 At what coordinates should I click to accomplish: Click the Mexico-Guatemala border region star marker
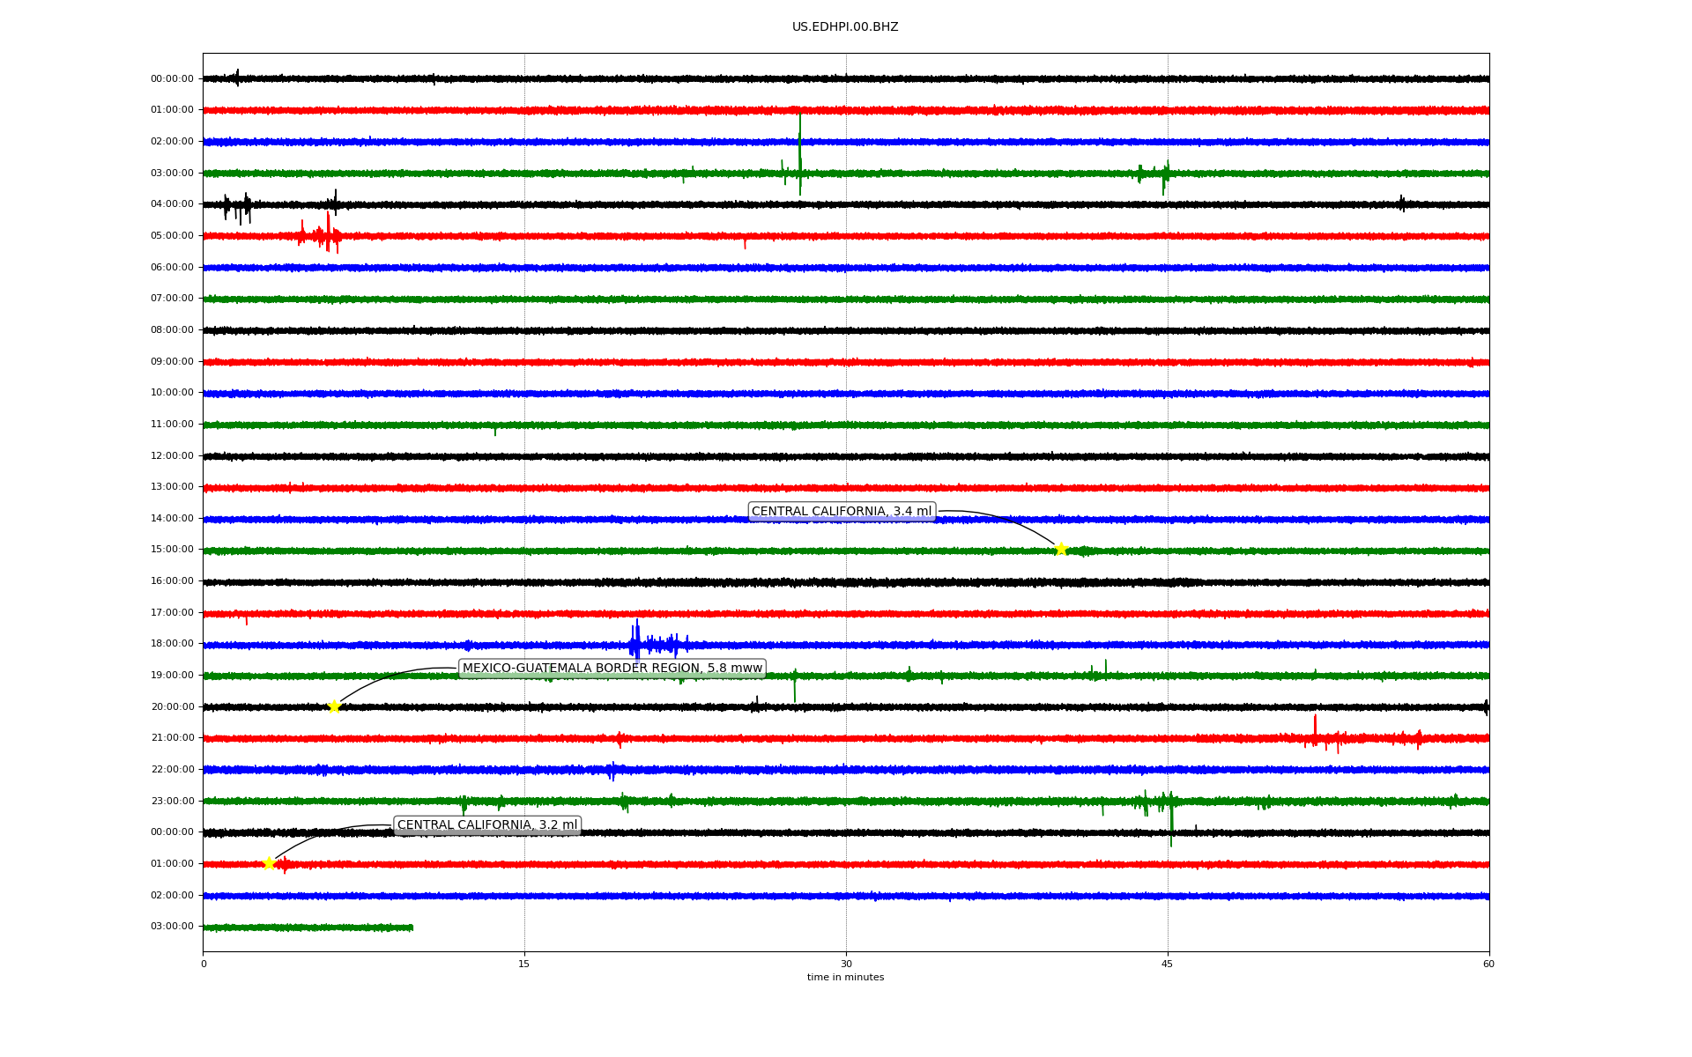(334, 706)
